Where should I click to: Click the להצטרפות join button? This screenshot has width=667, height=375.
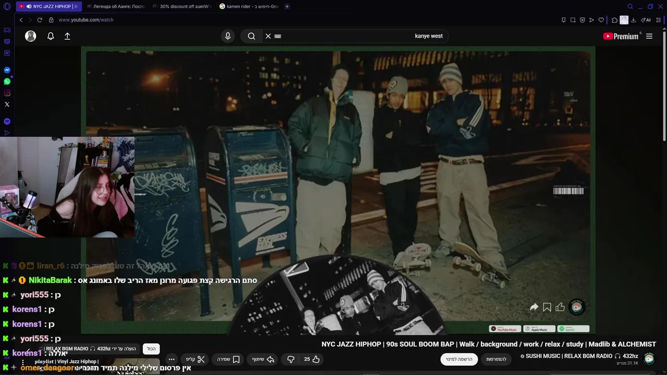tap(496, 359)
